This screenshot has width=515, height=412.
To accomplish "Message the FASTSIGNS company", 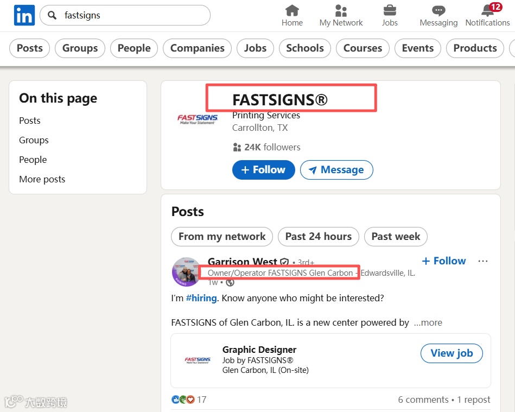I will [x=336, y=170].
